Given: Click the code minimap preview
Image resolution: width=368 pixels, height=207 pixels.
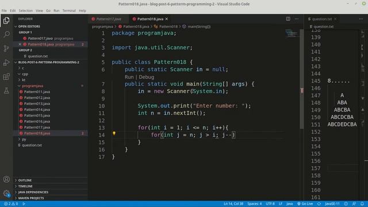Looking at the screenshot, I should click(292, 33).
